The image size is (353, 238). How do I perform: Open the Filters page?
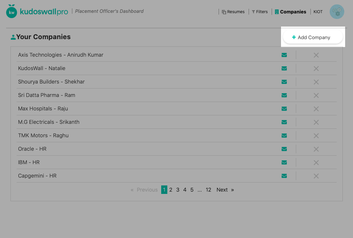[x=260, y=12]
